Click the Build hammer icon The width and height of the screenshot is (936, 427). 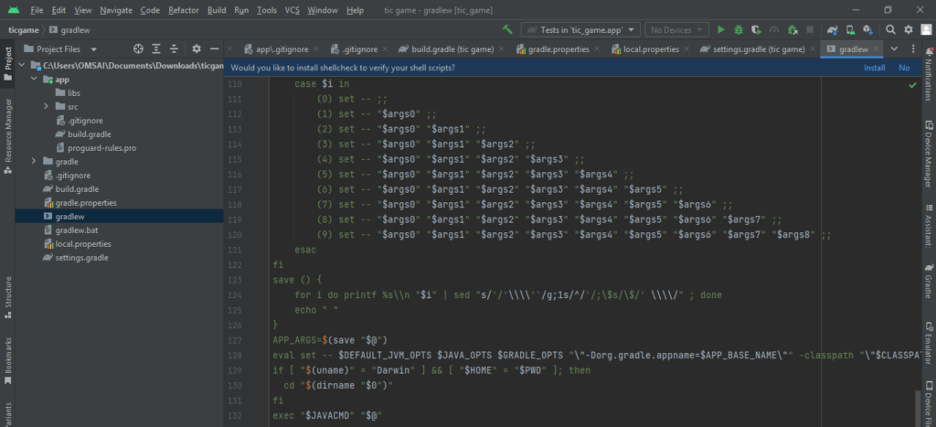[508, 29]
